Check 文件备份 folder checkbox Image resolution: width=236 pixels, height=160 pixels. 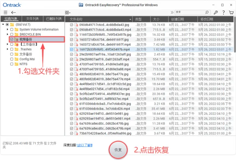pyautogui.click(x=12, y=54)
